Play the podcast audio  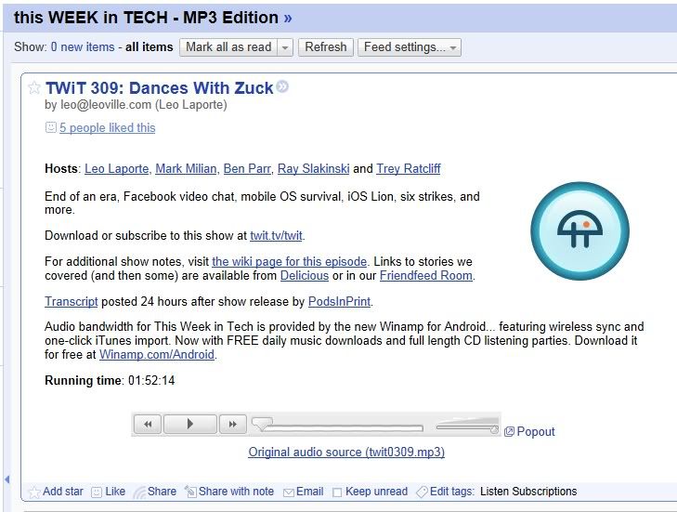pos(190,424)
